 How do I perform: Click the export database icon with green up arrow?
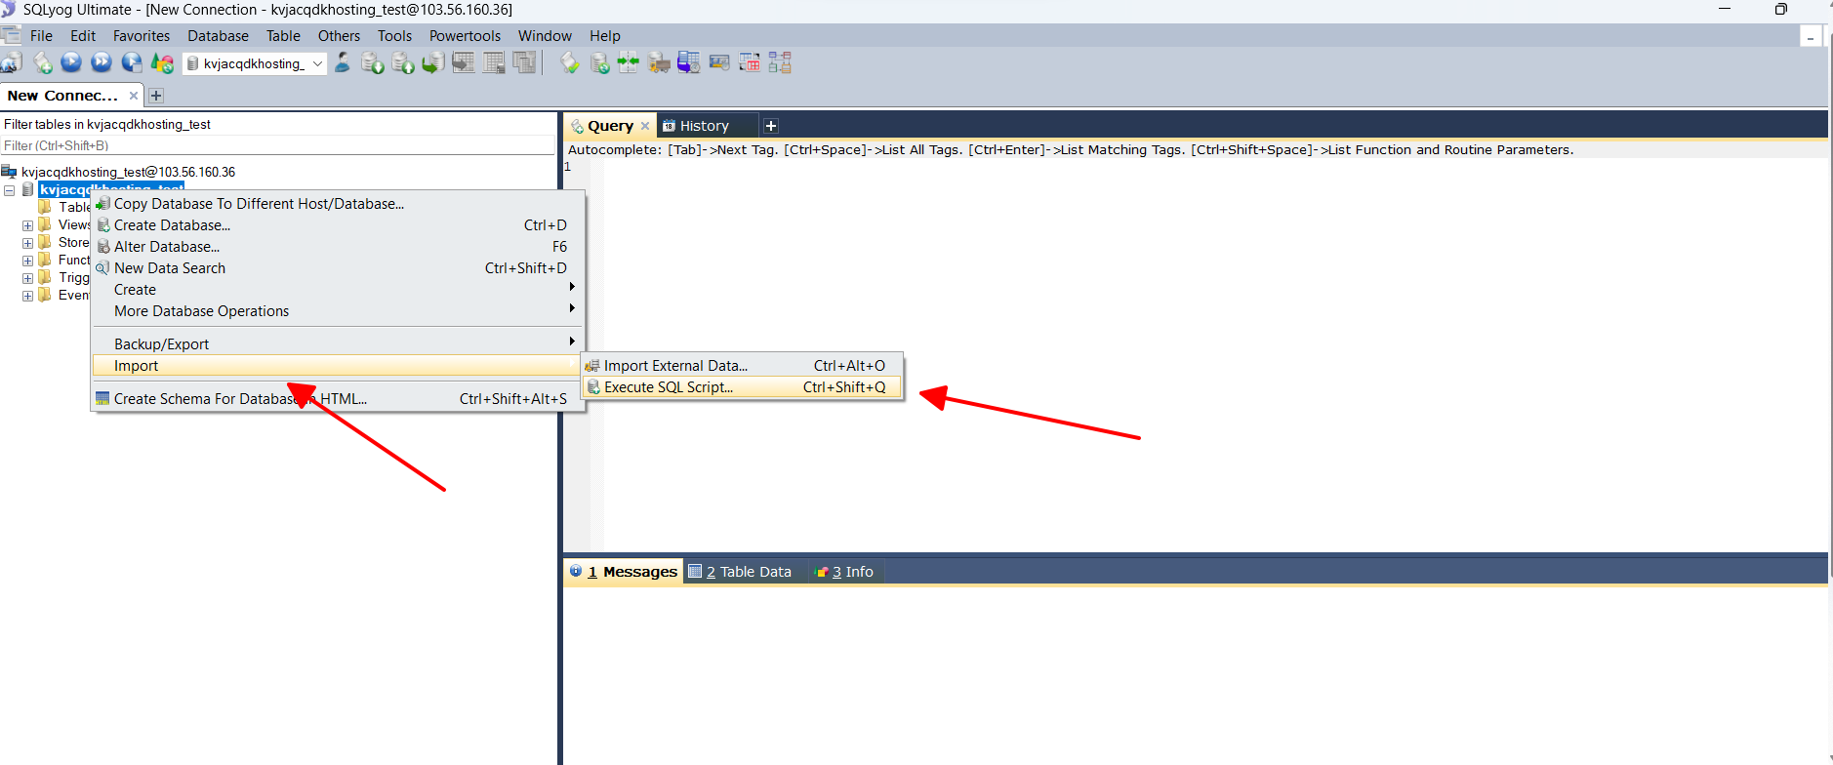[x=403, y=63]
